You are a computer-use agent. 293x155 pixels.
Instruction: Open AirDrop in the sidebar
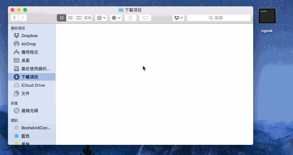pos(32,44)
